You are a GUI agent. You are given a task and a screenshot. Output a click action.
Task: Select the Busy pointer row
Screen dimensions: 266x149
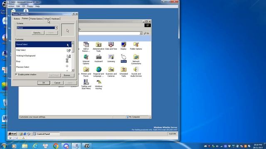pos(43,61)
